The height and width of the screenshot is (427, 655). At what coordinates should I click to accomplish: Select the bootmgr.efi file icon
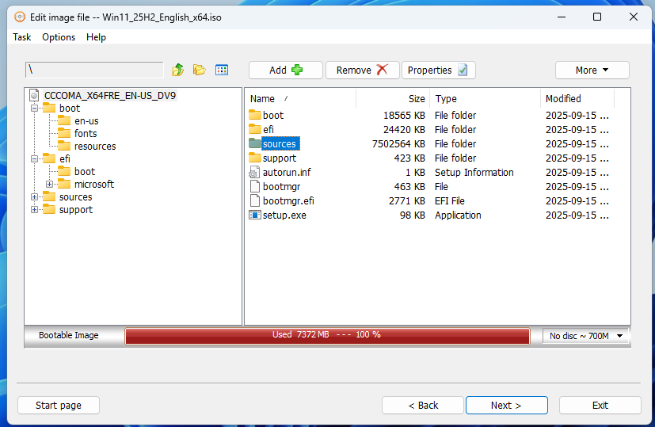point(254,201)
